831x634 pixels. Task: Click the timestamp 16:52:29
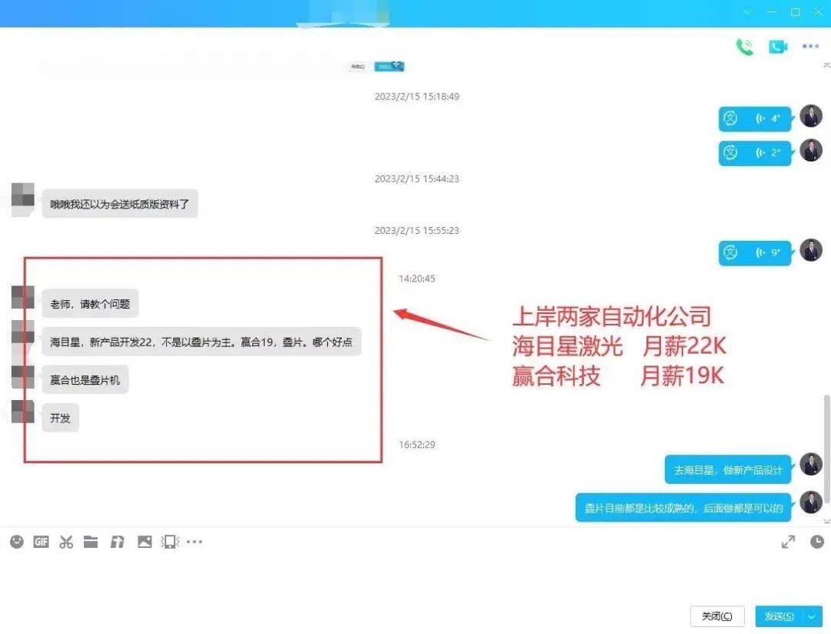416,445
